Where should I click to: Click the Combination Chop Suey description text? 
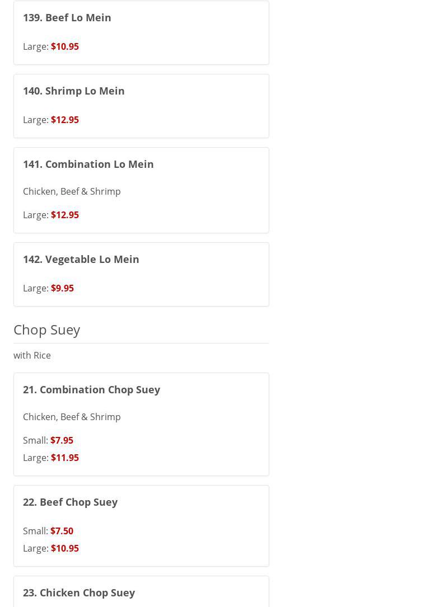(x=72, y=417)
